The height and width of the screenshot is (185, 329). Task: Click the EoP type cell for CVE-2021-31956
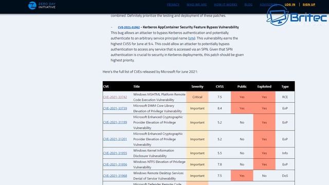click(285, 164)
